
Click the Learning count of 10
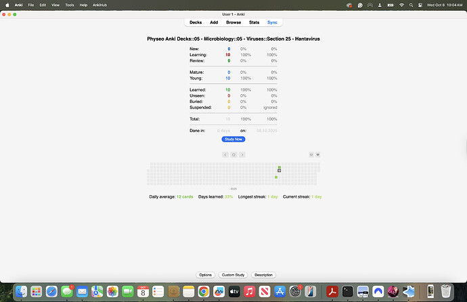pos(228,55)
